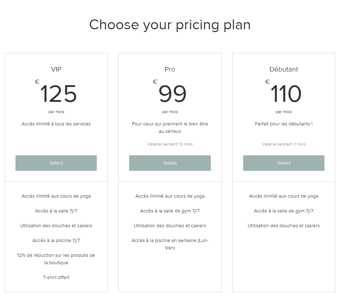Click 'Valable pendant 3 mois' text

pyautogui.click(x=284, y=144)
